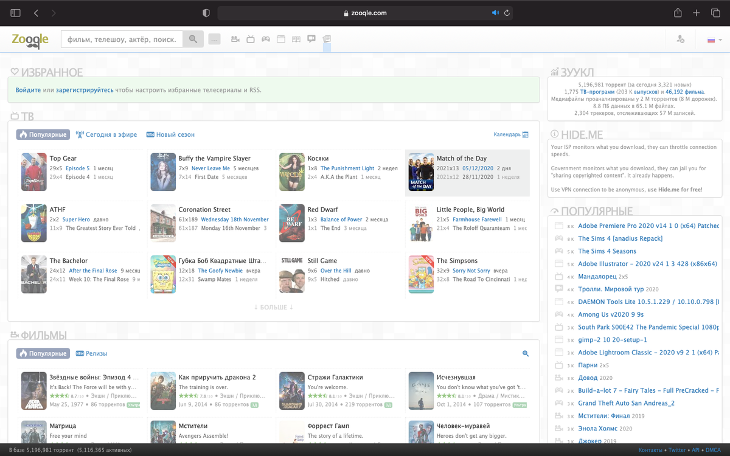The image size is (730, 456).
Task: Reload the page
Action: click(507, 13)
